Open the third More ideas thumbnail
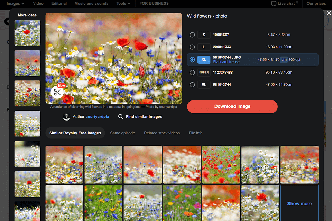The width and height of the screenshot is (332, 221). coord(27,94)
